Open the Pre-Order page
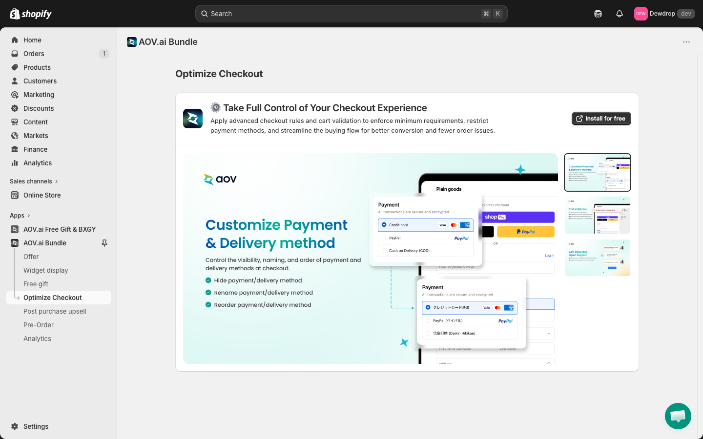 [x=39, y=325]
